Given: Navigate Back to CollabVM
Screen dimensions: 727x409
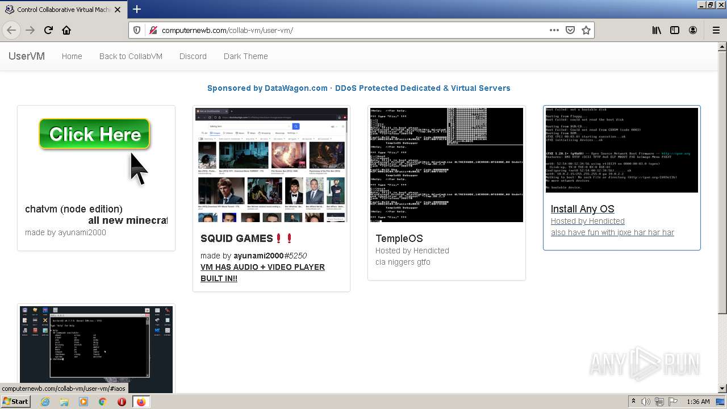Looking at the screenshot, I should pos(131,56).
